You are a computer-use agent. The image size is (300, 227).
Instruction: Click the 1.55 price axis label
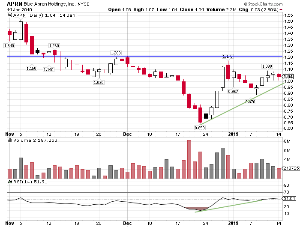click(x=288, y=15)
